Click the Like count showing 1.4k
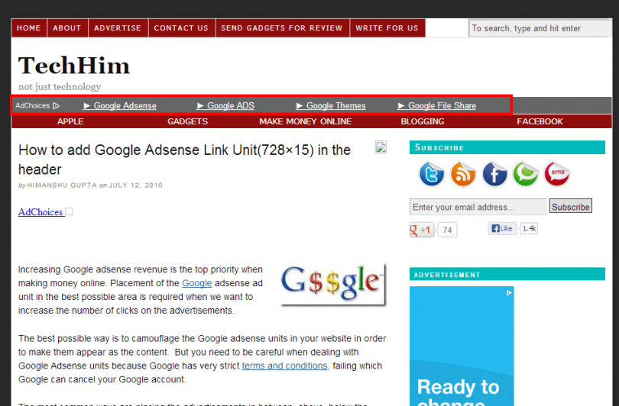This screenshot has height=406, width=619. pos(529,228)
